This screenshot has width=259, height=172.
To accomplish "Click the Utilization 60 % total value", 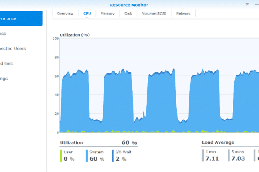I will [129, 142].
